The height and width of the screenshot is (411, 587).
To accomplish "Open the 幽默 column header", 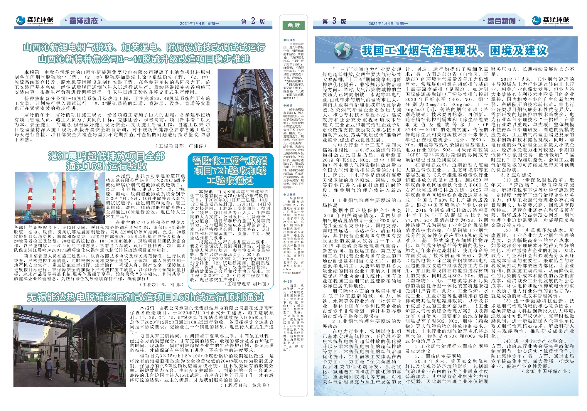I will (293, 26).
